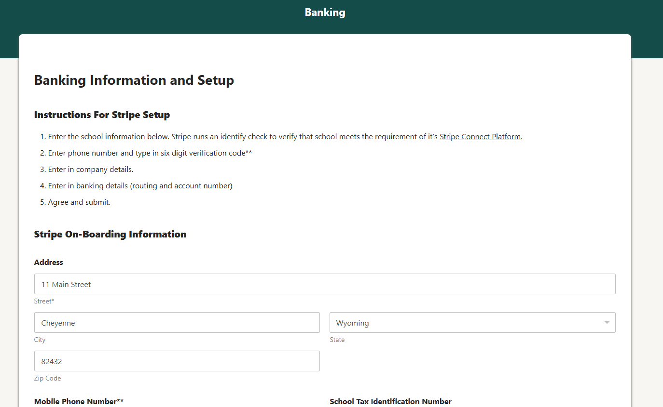Click the City input showing Cheyenne
The height and width of the screenshot is (407, 663).
pyautogui.click(x=177, y=323)
